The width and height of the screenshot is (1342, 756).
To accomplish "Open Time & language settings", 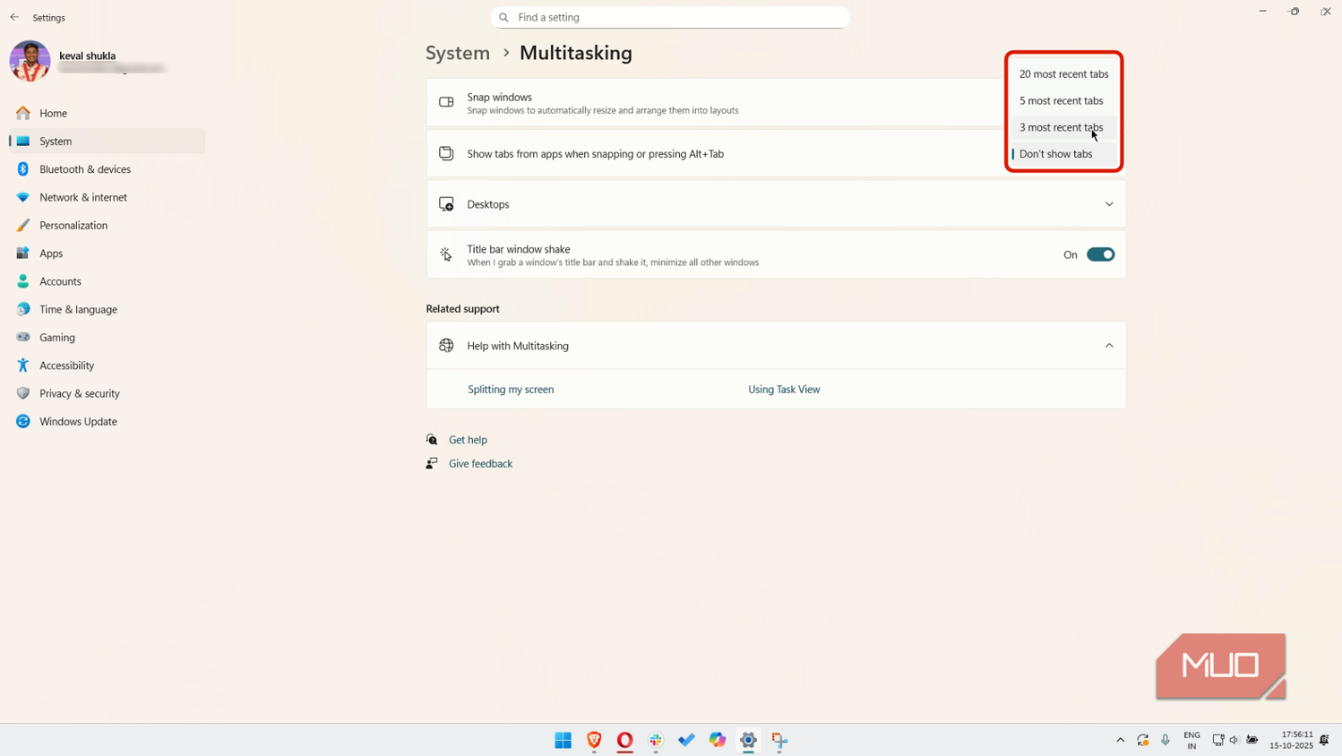I will tap(107, 309).
